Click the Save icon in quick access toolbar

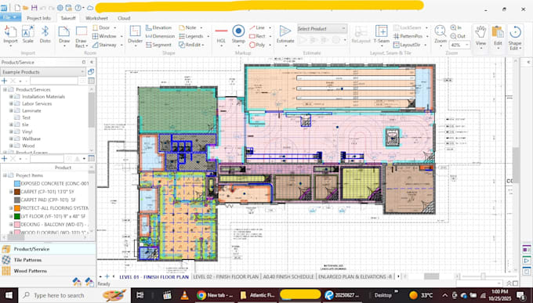[34, 8]
